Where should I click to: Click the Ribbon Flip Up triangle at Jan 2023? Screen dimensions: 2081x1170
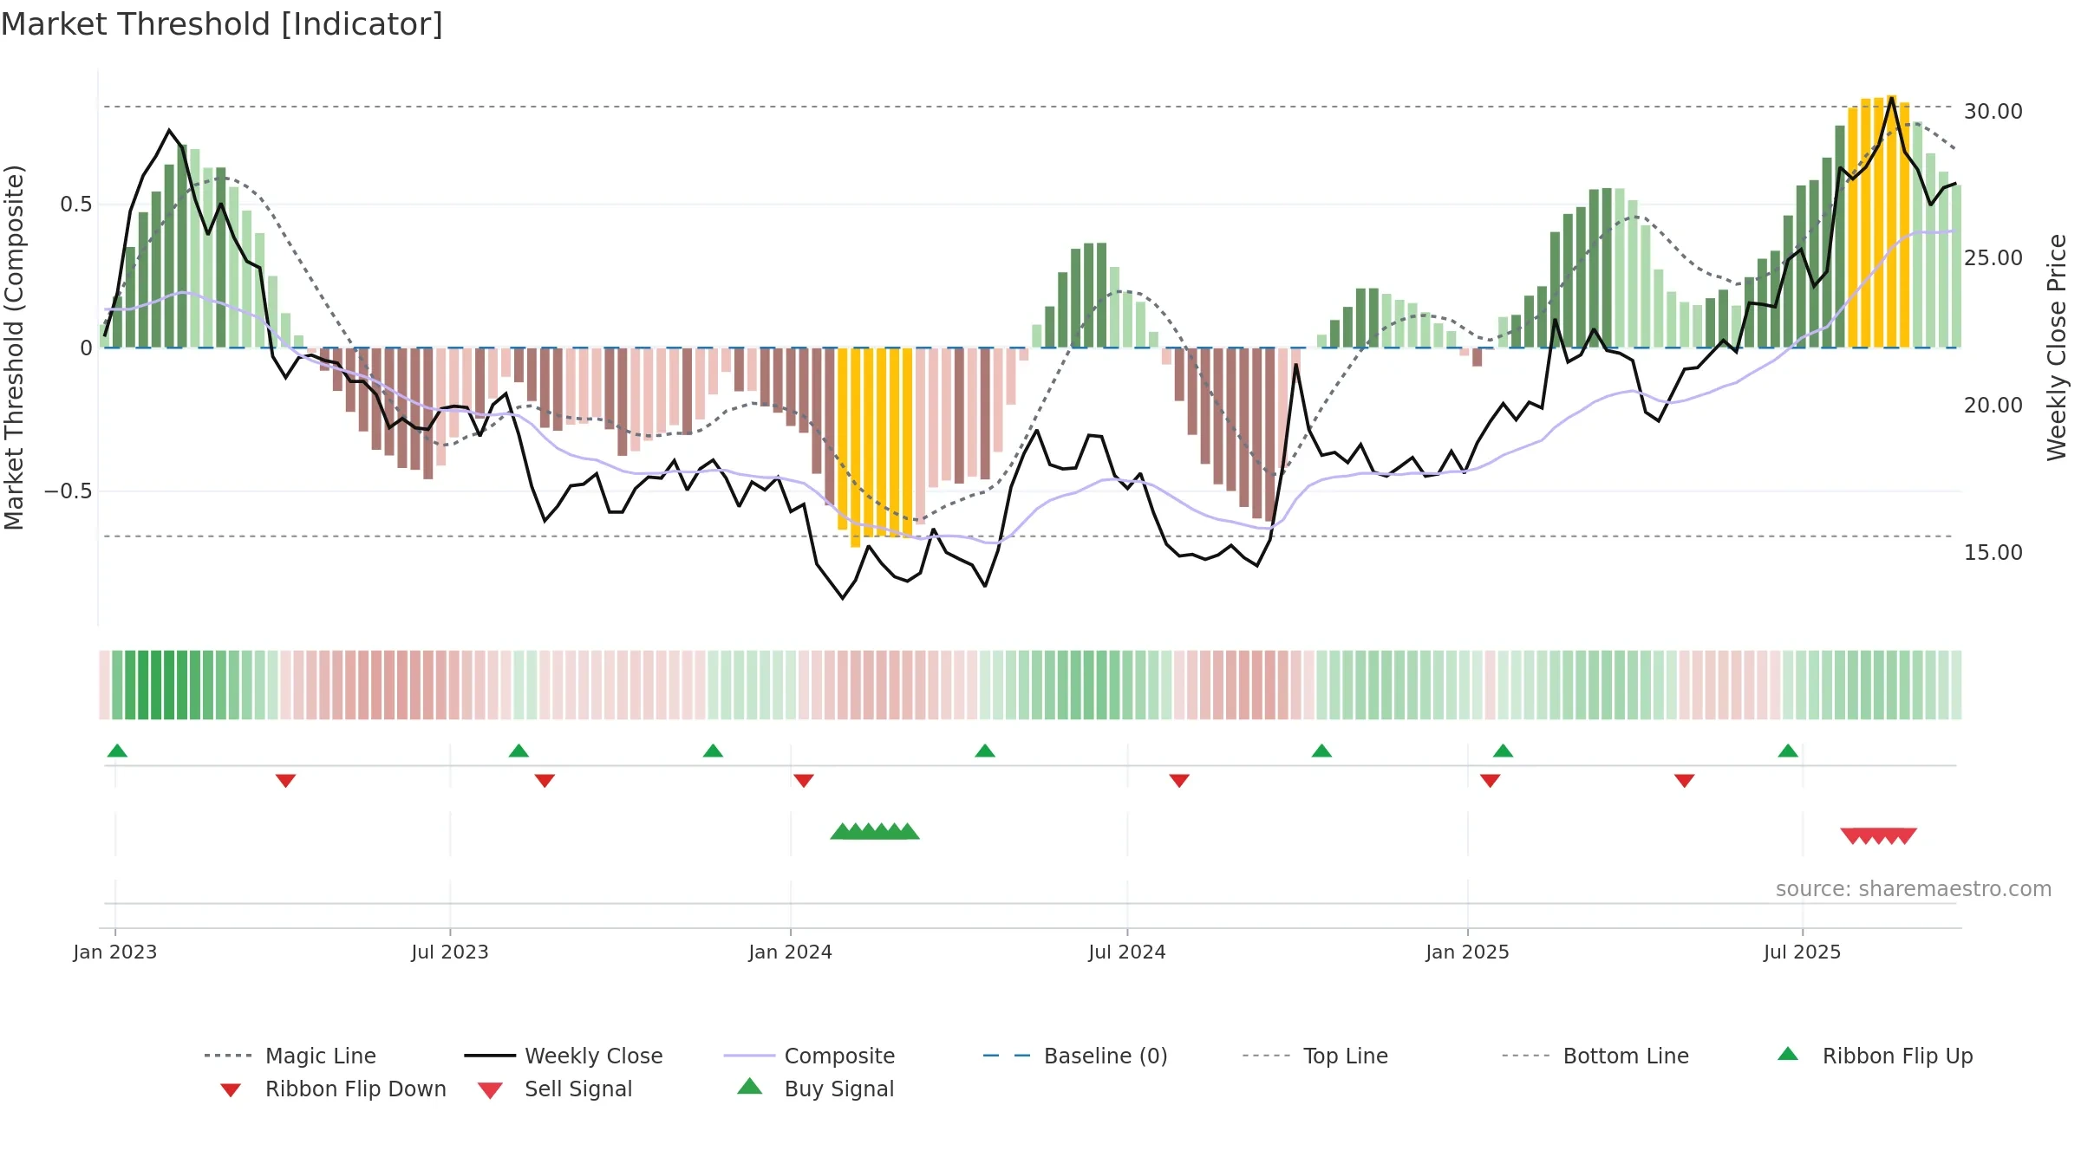point(117,751)
